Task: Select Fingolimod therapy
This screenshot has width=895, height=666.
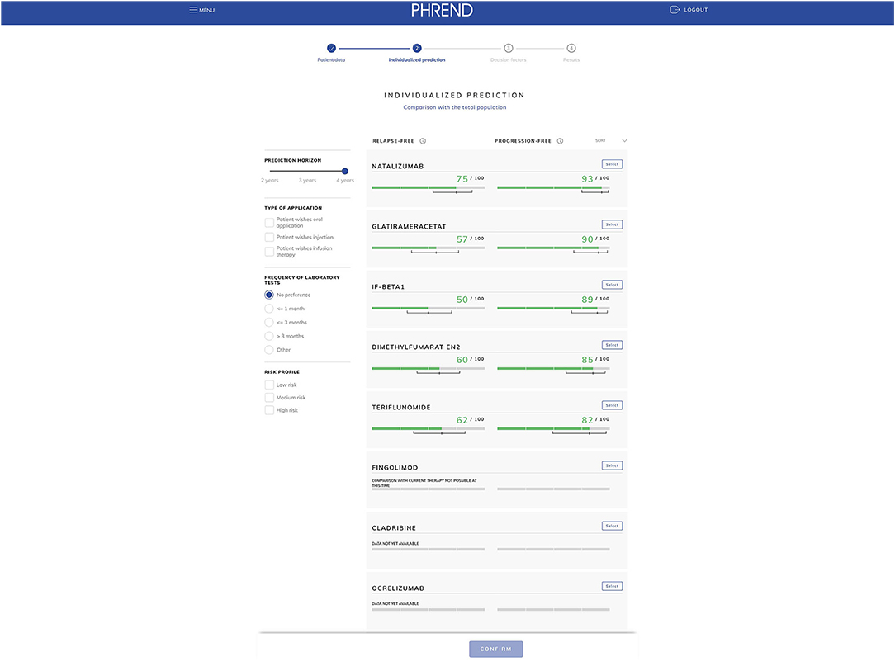Action: pos(612,465)
